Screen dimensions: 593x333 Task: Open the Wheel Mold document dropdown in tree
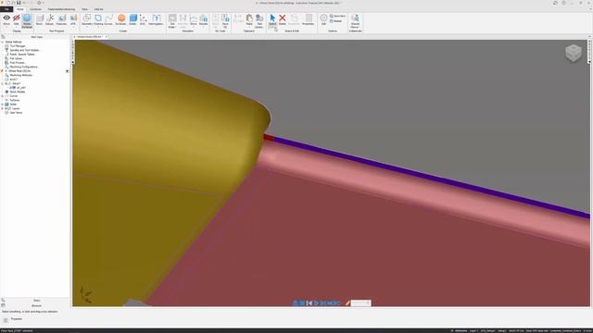[68, 71]
